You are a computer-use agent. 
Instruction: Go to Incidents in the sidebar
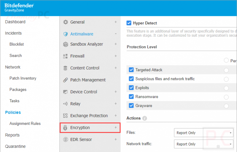13,33
